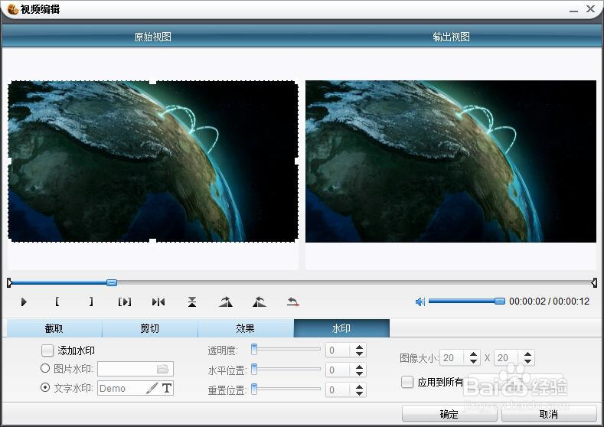Click the 水平位置 numeric value field
The image size is (604, 427).
pos(338,370)
